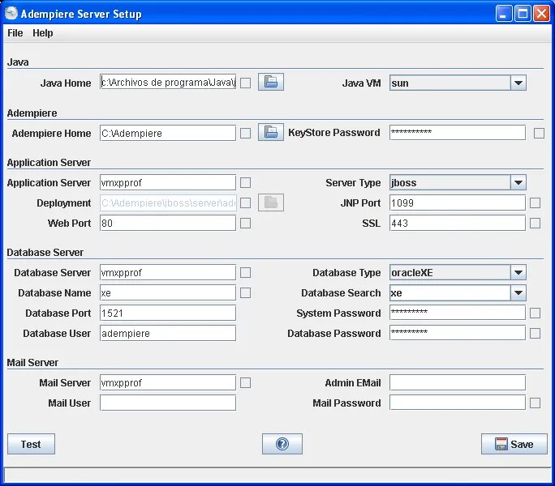Open the Java VM dropdown
Image resolution: width=555 pixels, height=486 pixels.
pos(518,83)
